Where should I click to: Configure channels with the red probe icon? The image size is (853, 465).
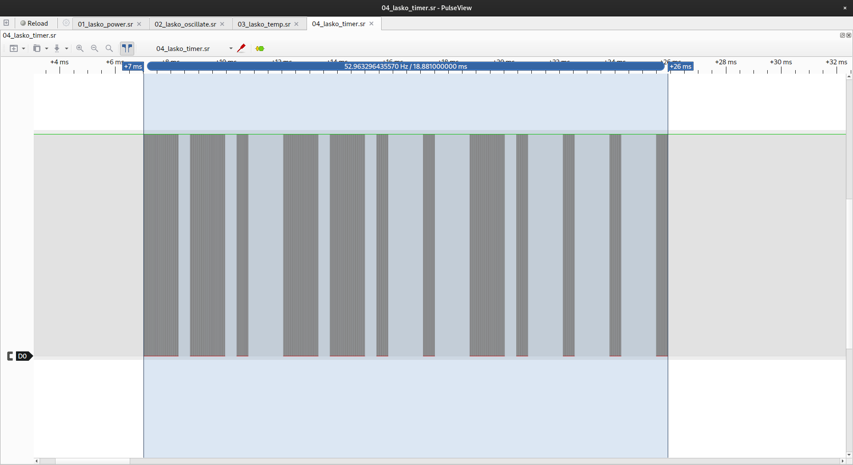241,48
